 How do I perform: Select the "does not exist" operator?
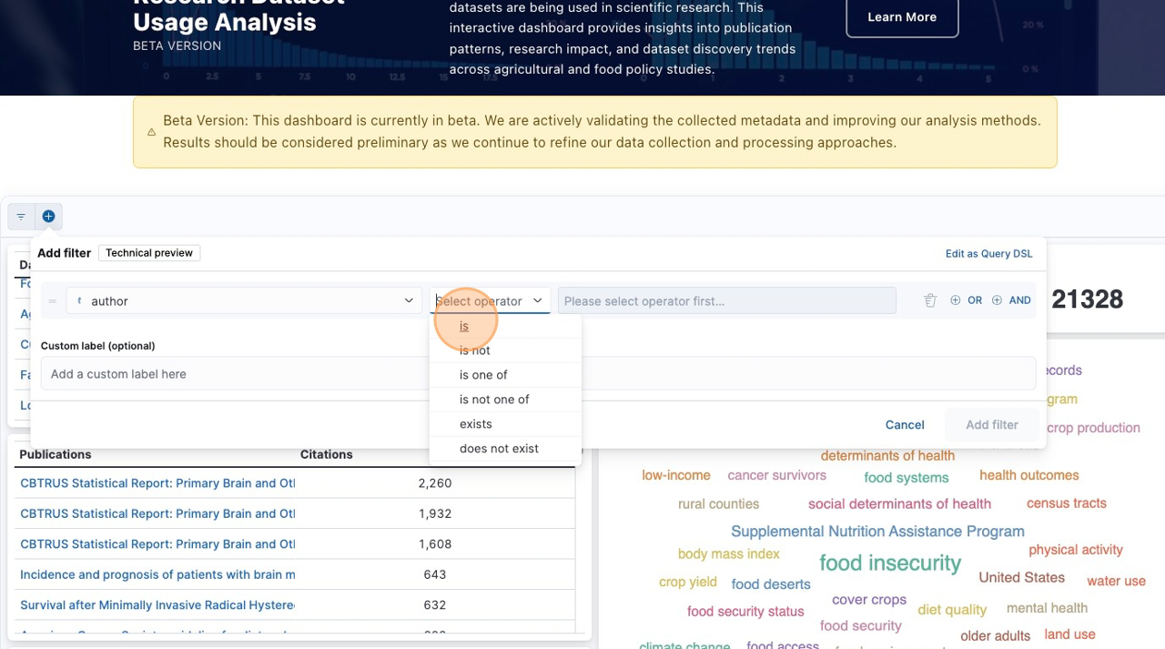coord(499,449)
